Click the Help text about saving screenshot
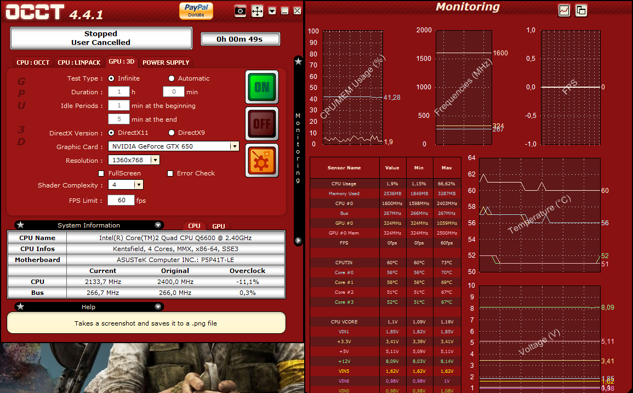The width and height of the screenshot is (633, 393). pos(146,323)
